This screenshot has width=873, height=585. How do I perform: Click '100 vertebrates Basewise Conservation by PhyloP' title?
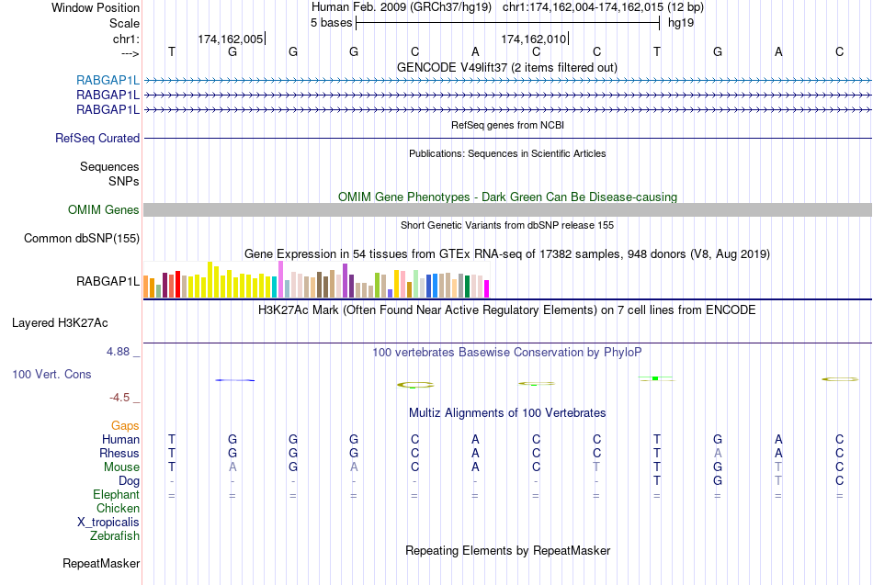tap(507, 353)
